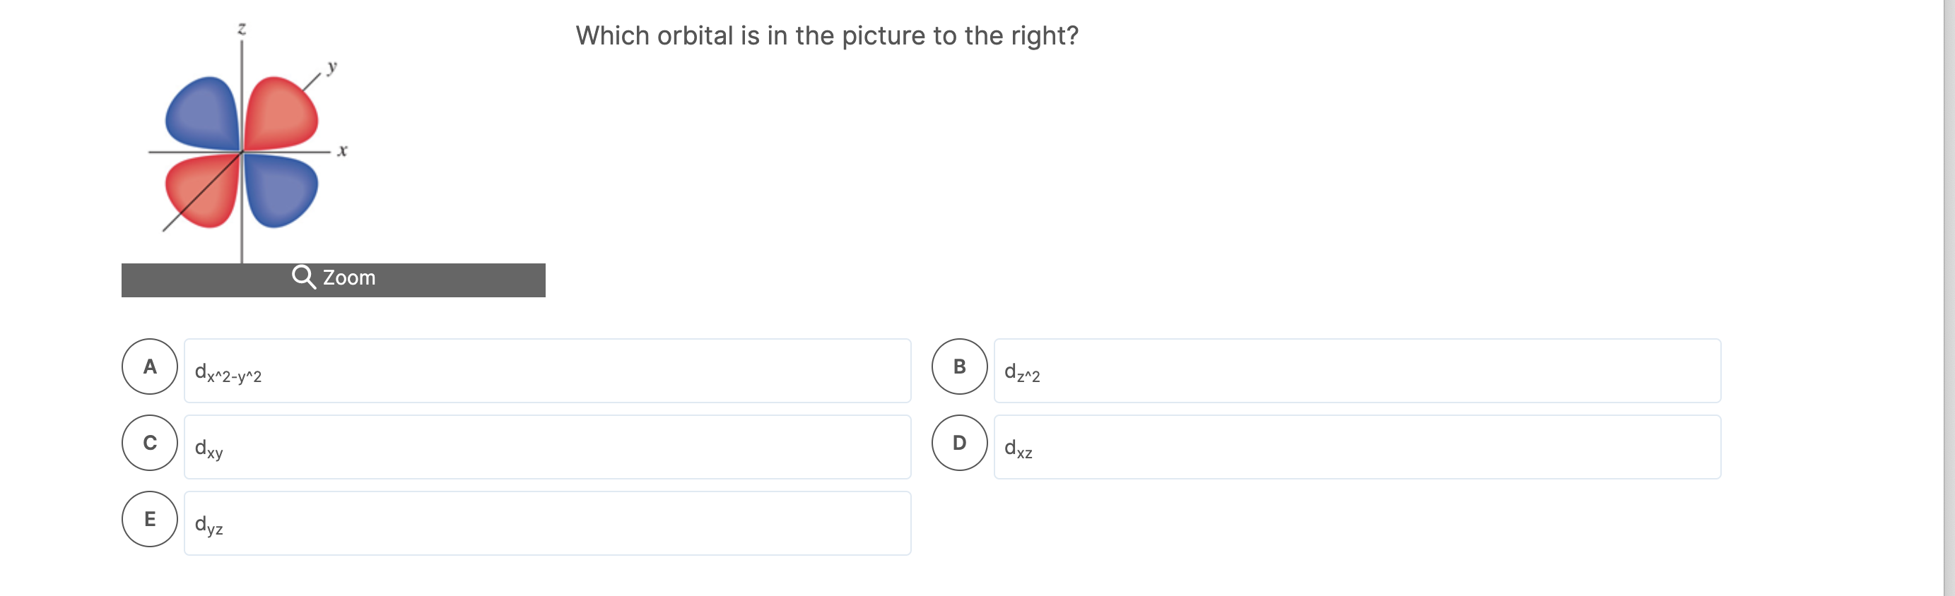The height and width of the screenshot is (596, 1955).
Task: Choose the dyz answer box
Action: [547, 523]
